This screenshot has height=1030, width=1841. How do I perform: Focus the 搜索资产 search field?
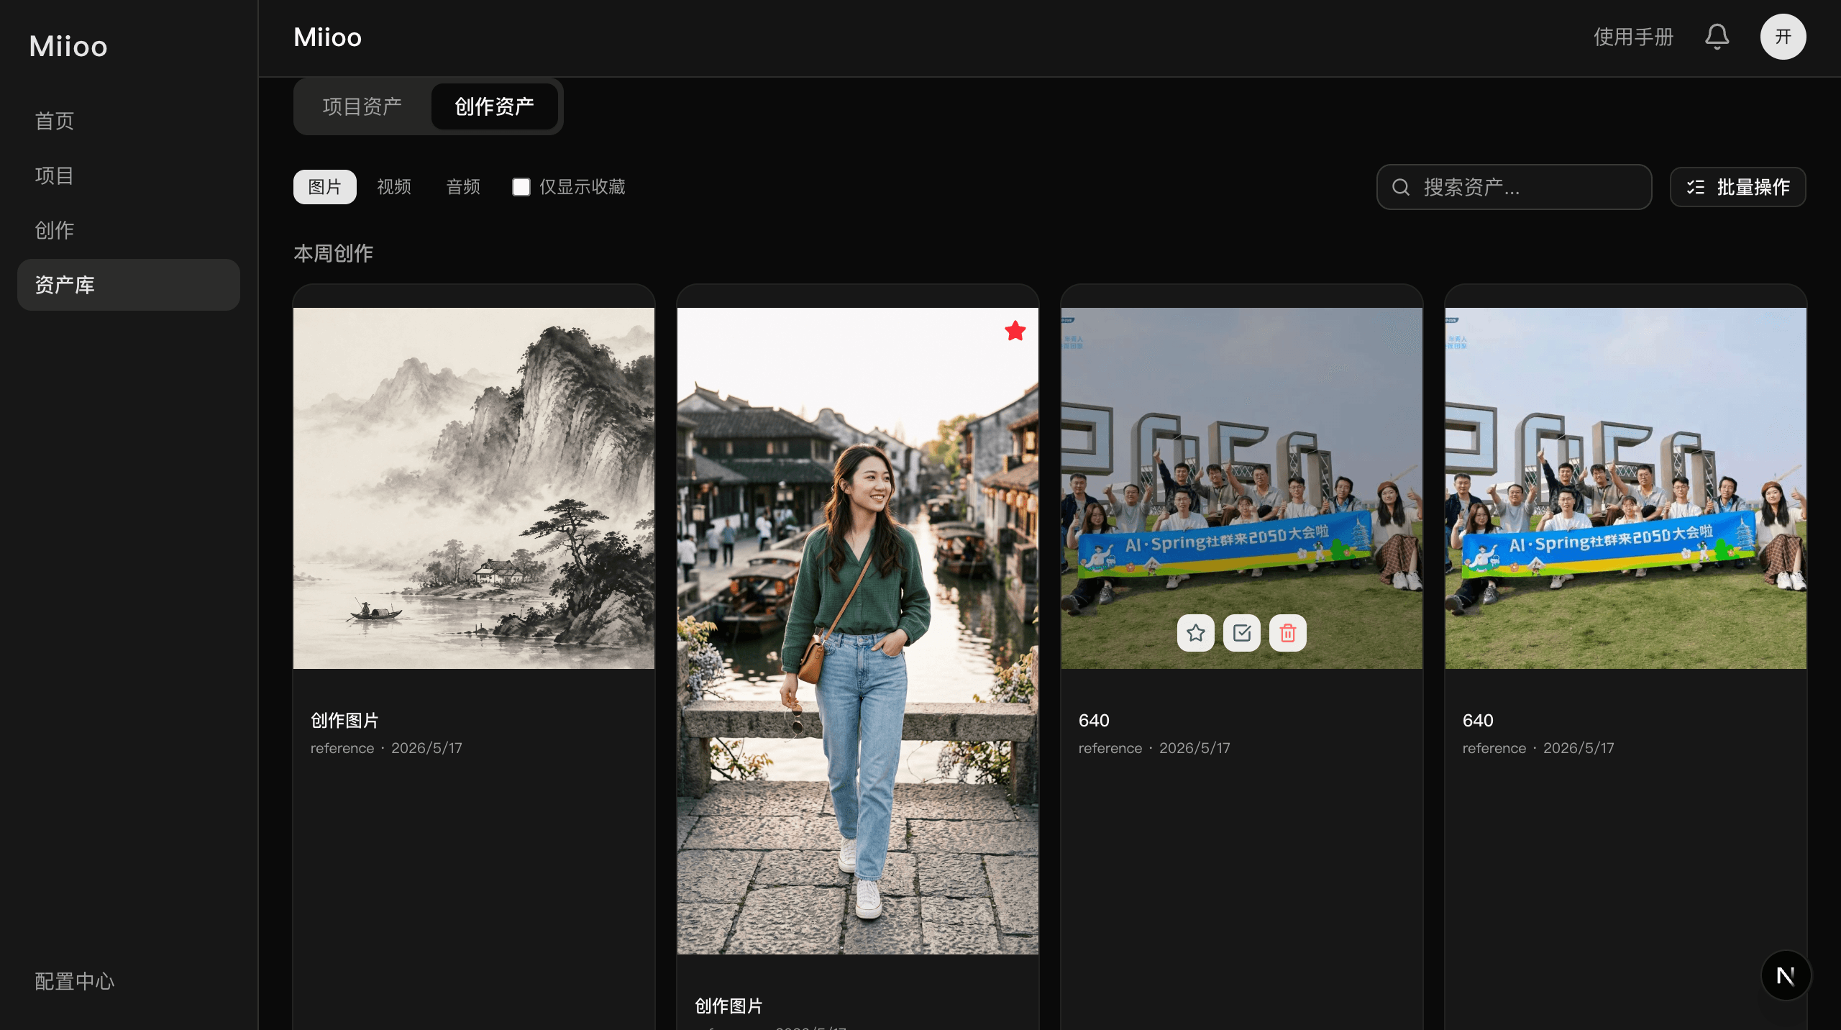click(1514, 187)
